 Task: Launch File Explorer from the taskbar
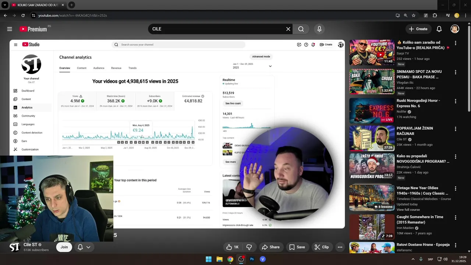219,259
